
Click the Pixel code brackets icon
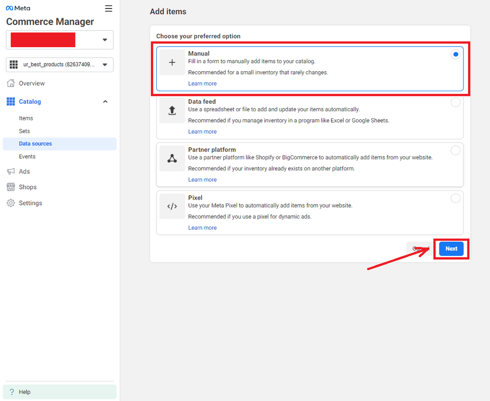coord(172,207)
